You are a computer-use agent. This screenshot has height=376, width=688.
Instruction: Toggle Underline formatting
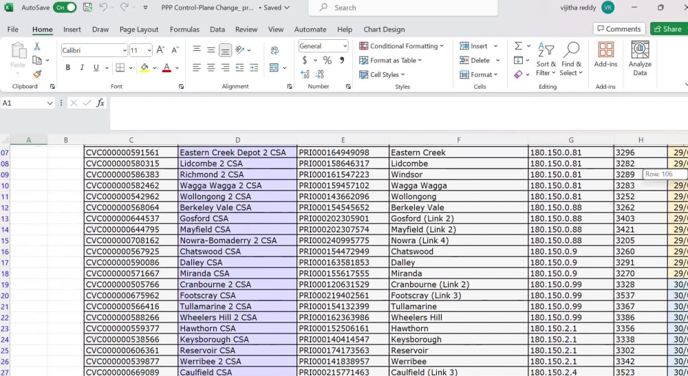click(96, 67)
